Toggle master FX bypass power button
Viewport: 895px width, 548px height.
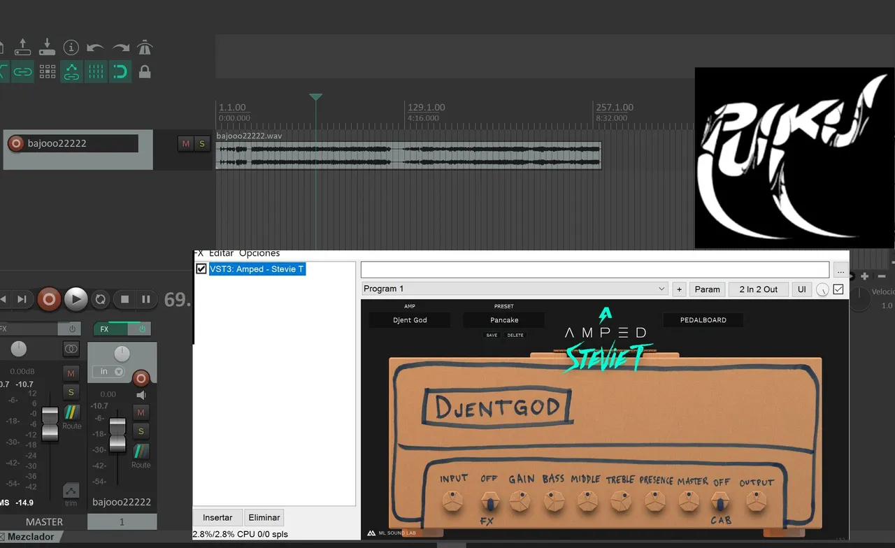71,329
